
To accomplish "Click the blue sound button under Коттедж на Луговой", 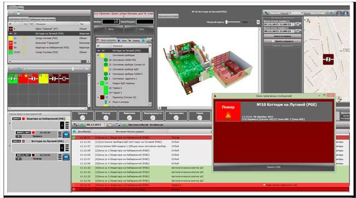I will point(66,157).
